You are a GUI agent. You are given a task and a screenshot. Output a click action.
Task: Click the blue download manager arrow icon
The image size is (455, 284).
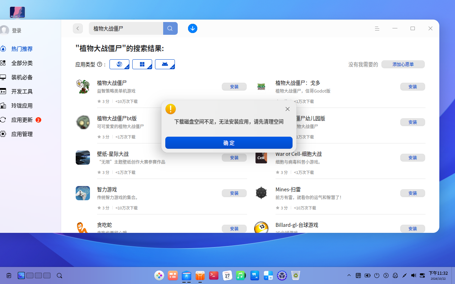tap(193, 28)
